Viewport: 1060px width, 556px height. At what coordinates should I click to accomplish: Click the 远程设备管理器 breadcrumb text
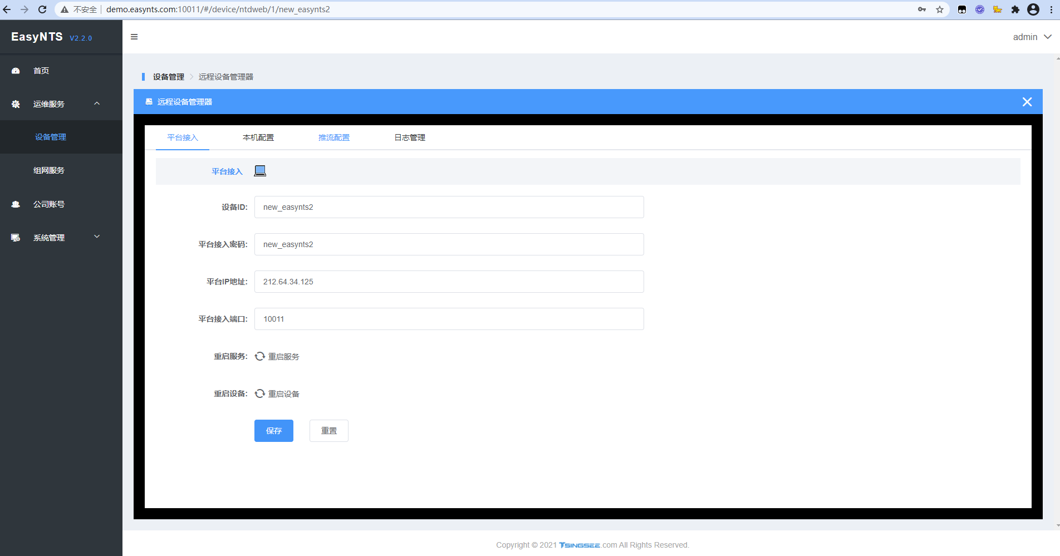226,77
